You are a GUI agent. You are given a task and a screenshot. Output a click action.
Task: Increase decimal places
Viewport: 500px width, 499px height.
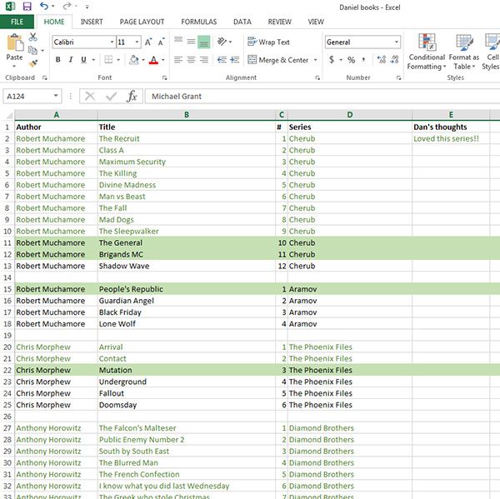pos(382,60)
